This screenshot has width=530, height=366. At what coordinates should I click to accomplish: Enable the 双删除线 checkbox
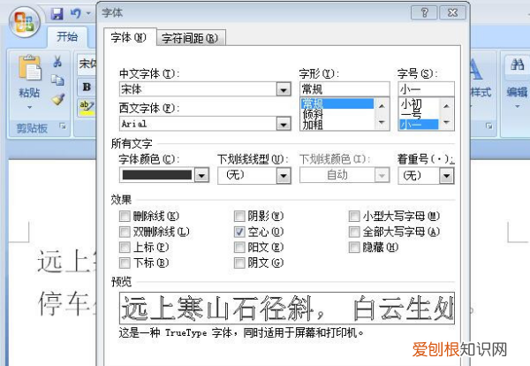[125, 232]
